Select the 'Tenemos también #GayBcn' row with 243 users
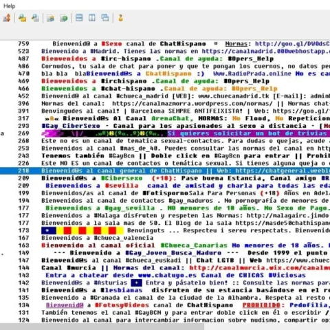 pyautogui.click(x=165, y=156)
